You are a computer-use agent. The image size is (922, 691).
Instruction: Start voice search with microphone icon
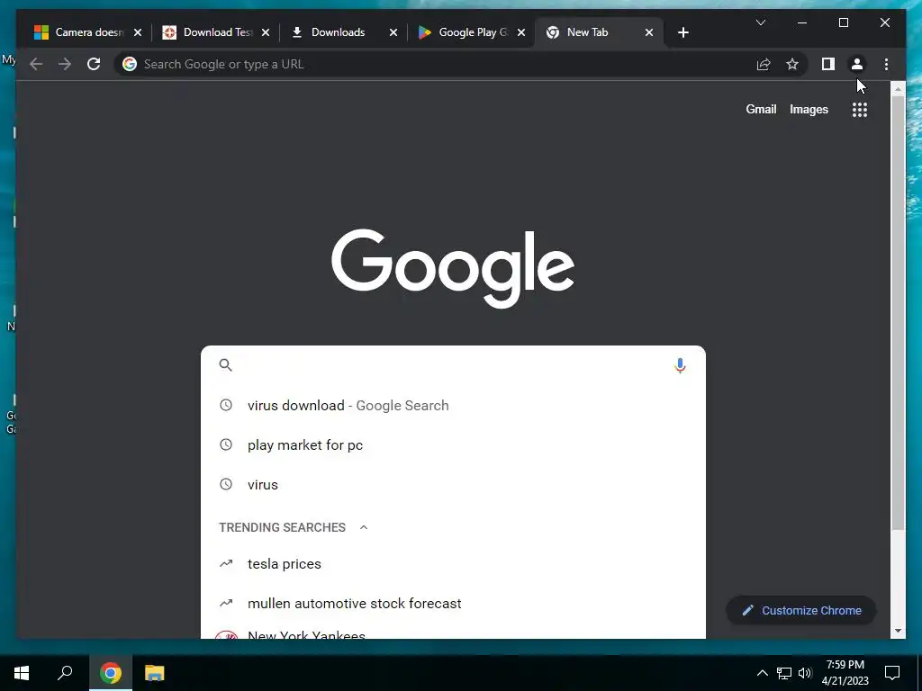(x=680, y=365)
